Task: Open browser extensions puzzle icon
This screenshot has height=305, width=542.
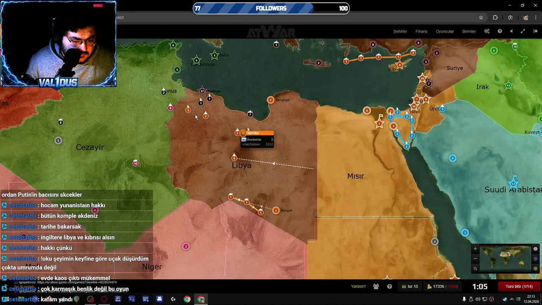Action: pyautogui.click(x=495, y=17)
